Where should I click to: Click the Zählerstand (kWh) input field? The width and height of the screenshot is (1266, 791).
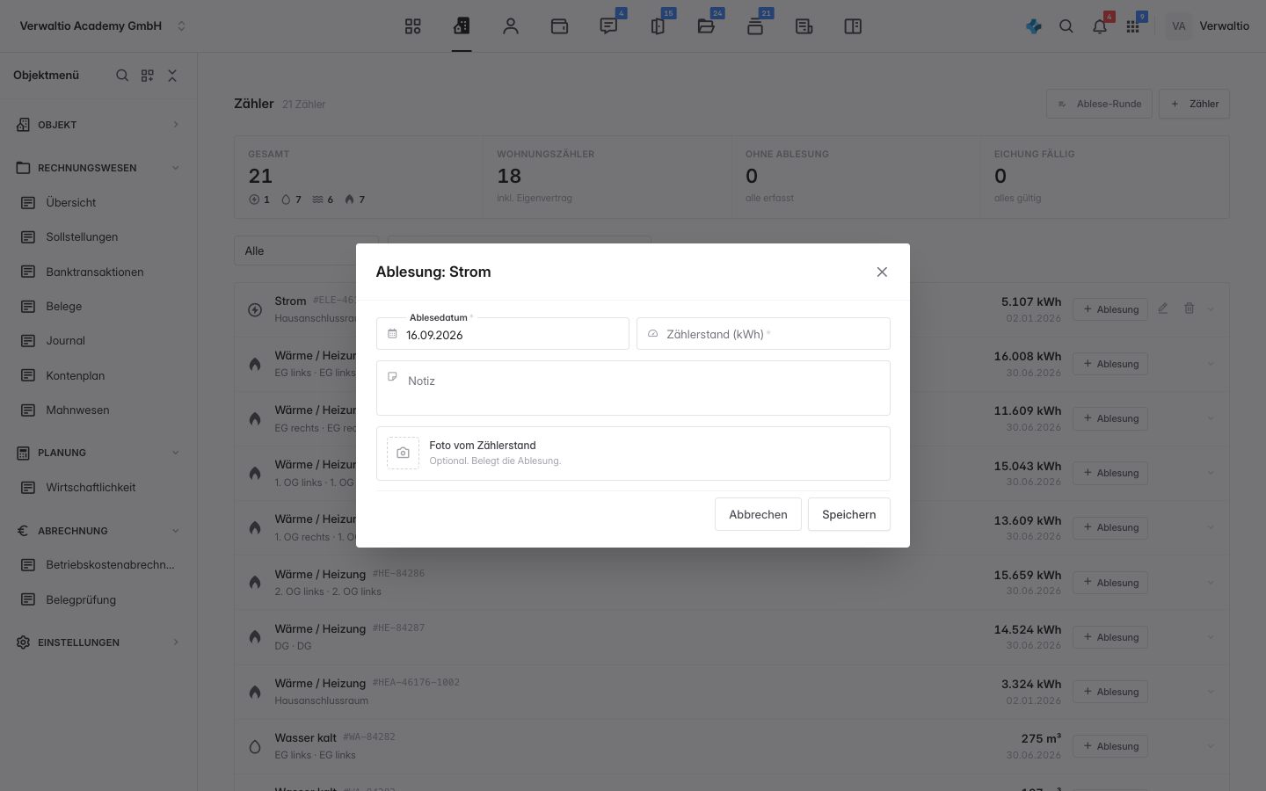[763, 334]
